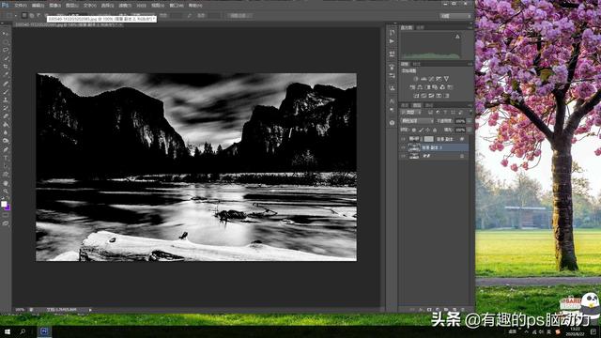Open the fill slider dropdown arrow

(470, 130)
